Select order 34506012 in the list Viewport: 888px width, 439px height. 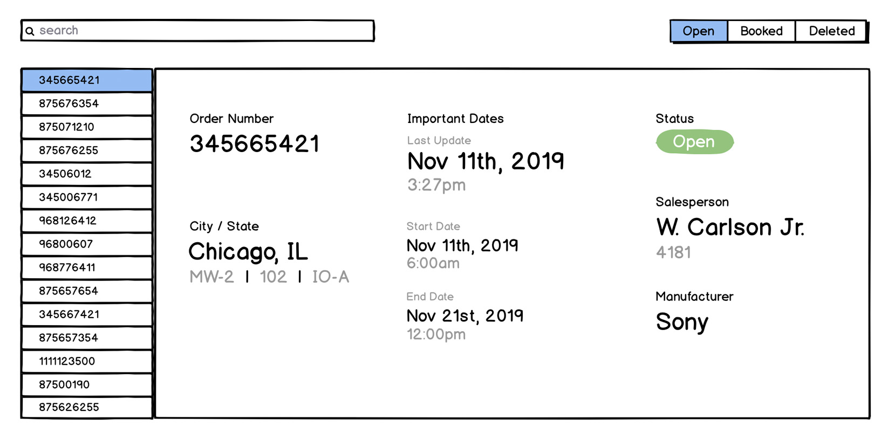87,174
